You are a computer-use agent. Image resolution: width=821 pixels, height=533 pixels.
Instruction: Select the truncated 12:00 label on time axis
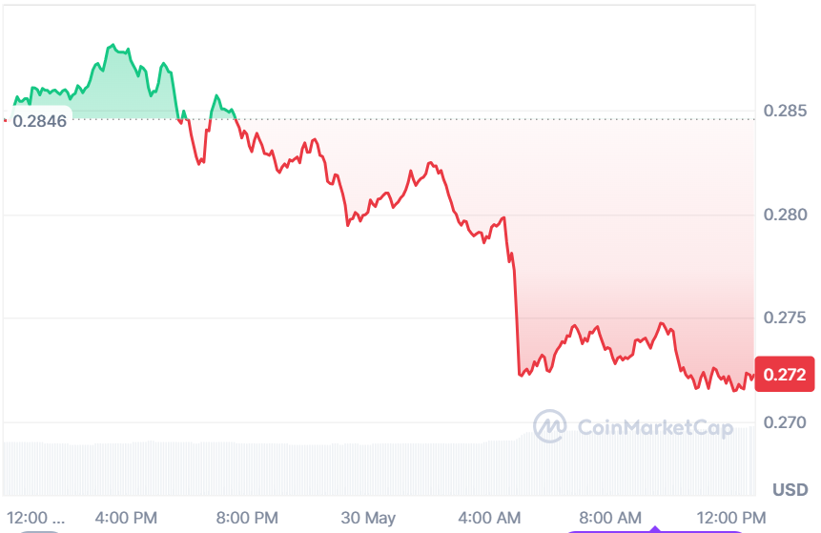tap(37, 518)
